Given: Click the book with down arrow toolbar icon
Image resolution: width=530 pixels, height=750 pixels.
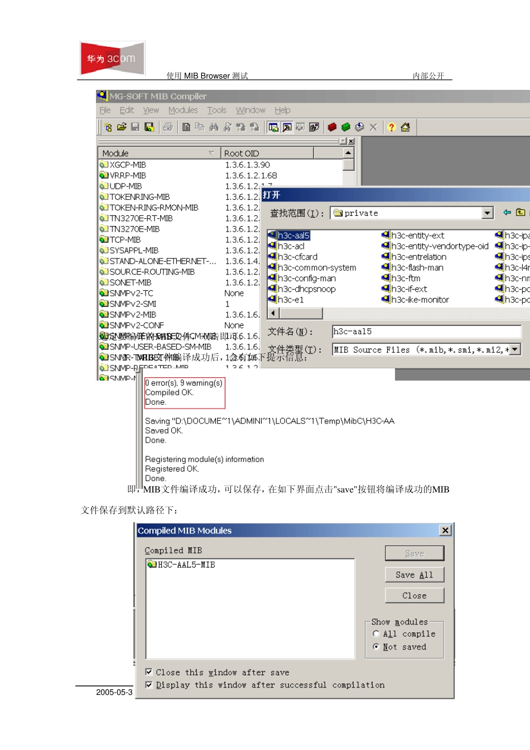Looking at the screenshot, I should 359,127.
